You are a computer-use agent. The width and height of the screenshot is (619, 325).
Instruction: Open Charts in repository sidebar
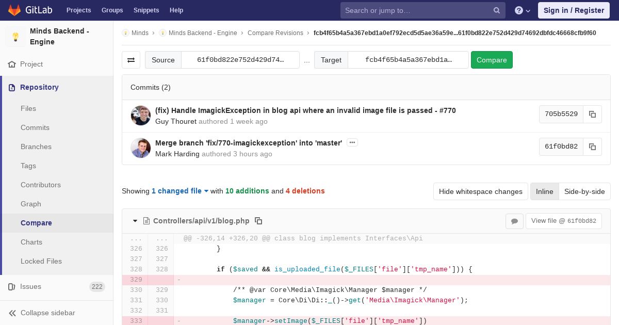tap(31, 242)
